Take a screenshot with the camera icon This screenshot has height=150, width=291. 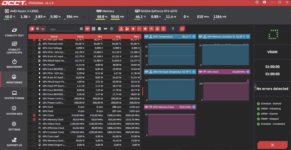(265, 2)
